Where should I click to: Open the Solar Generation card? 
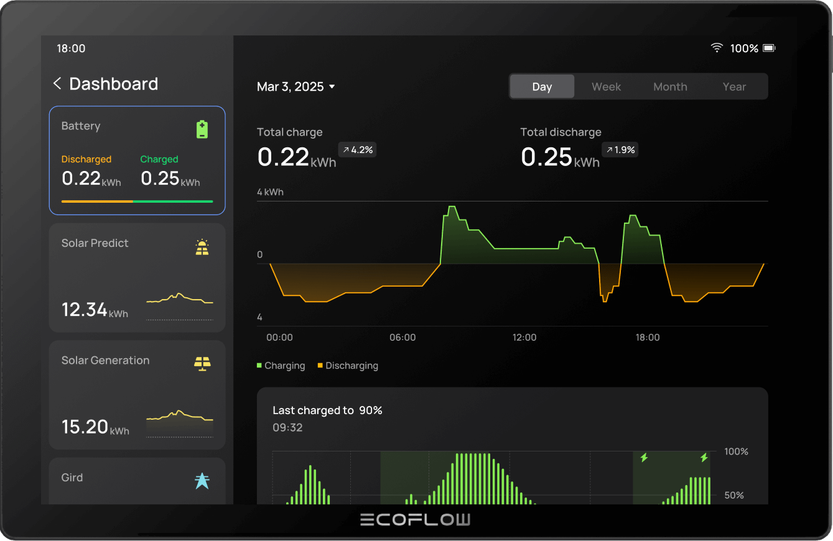pos(137,395)
